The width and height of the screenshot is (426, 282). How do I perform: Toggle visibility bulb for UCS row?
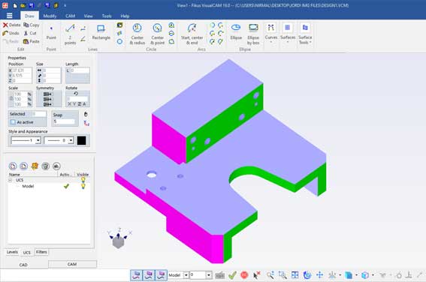click(x=83, y=180)
